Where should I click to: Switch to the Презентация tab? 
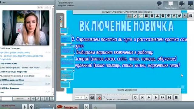pos(170,5)
